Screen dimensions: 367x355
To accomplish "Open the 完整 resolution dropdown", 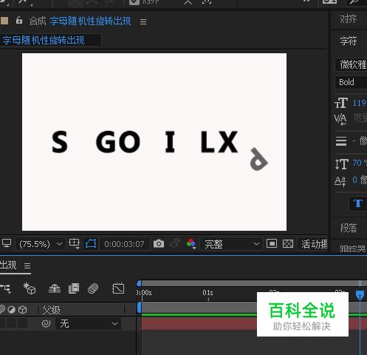I will pyautogui.click(x=231, y=244).
